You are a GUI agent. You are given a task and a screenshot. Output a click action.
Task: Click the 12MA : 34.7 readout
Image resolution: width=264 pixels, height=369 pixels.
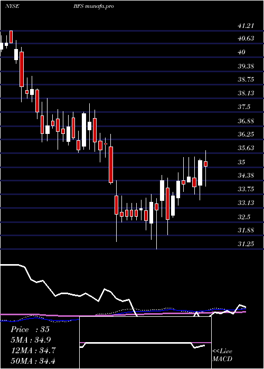coord(33,350)
